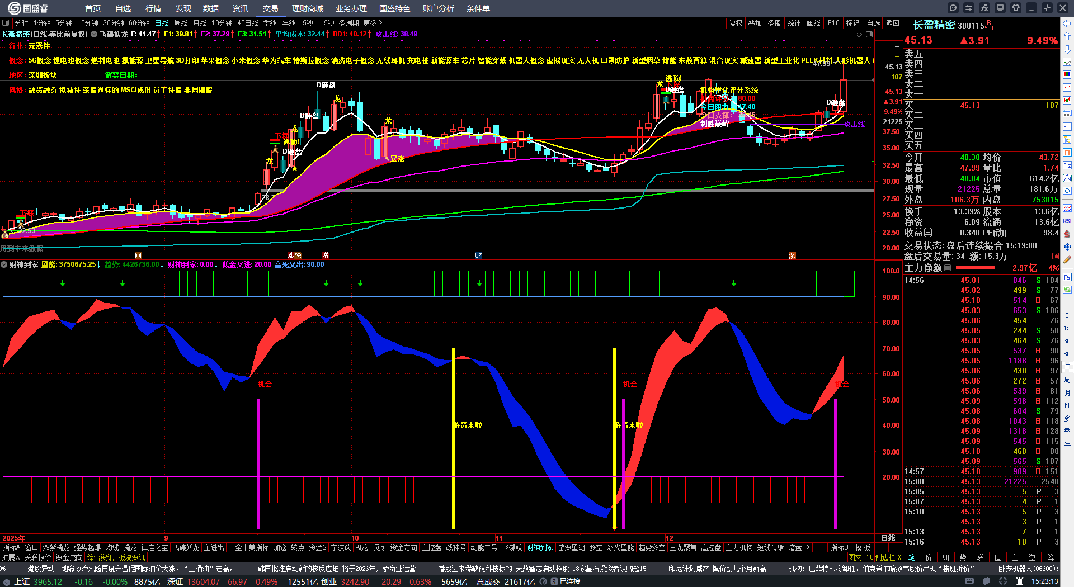Expand the 指标B indicator group
The width and height of the screenshot is (1074, 587).
pyautogui.click(x=840, y=547)
